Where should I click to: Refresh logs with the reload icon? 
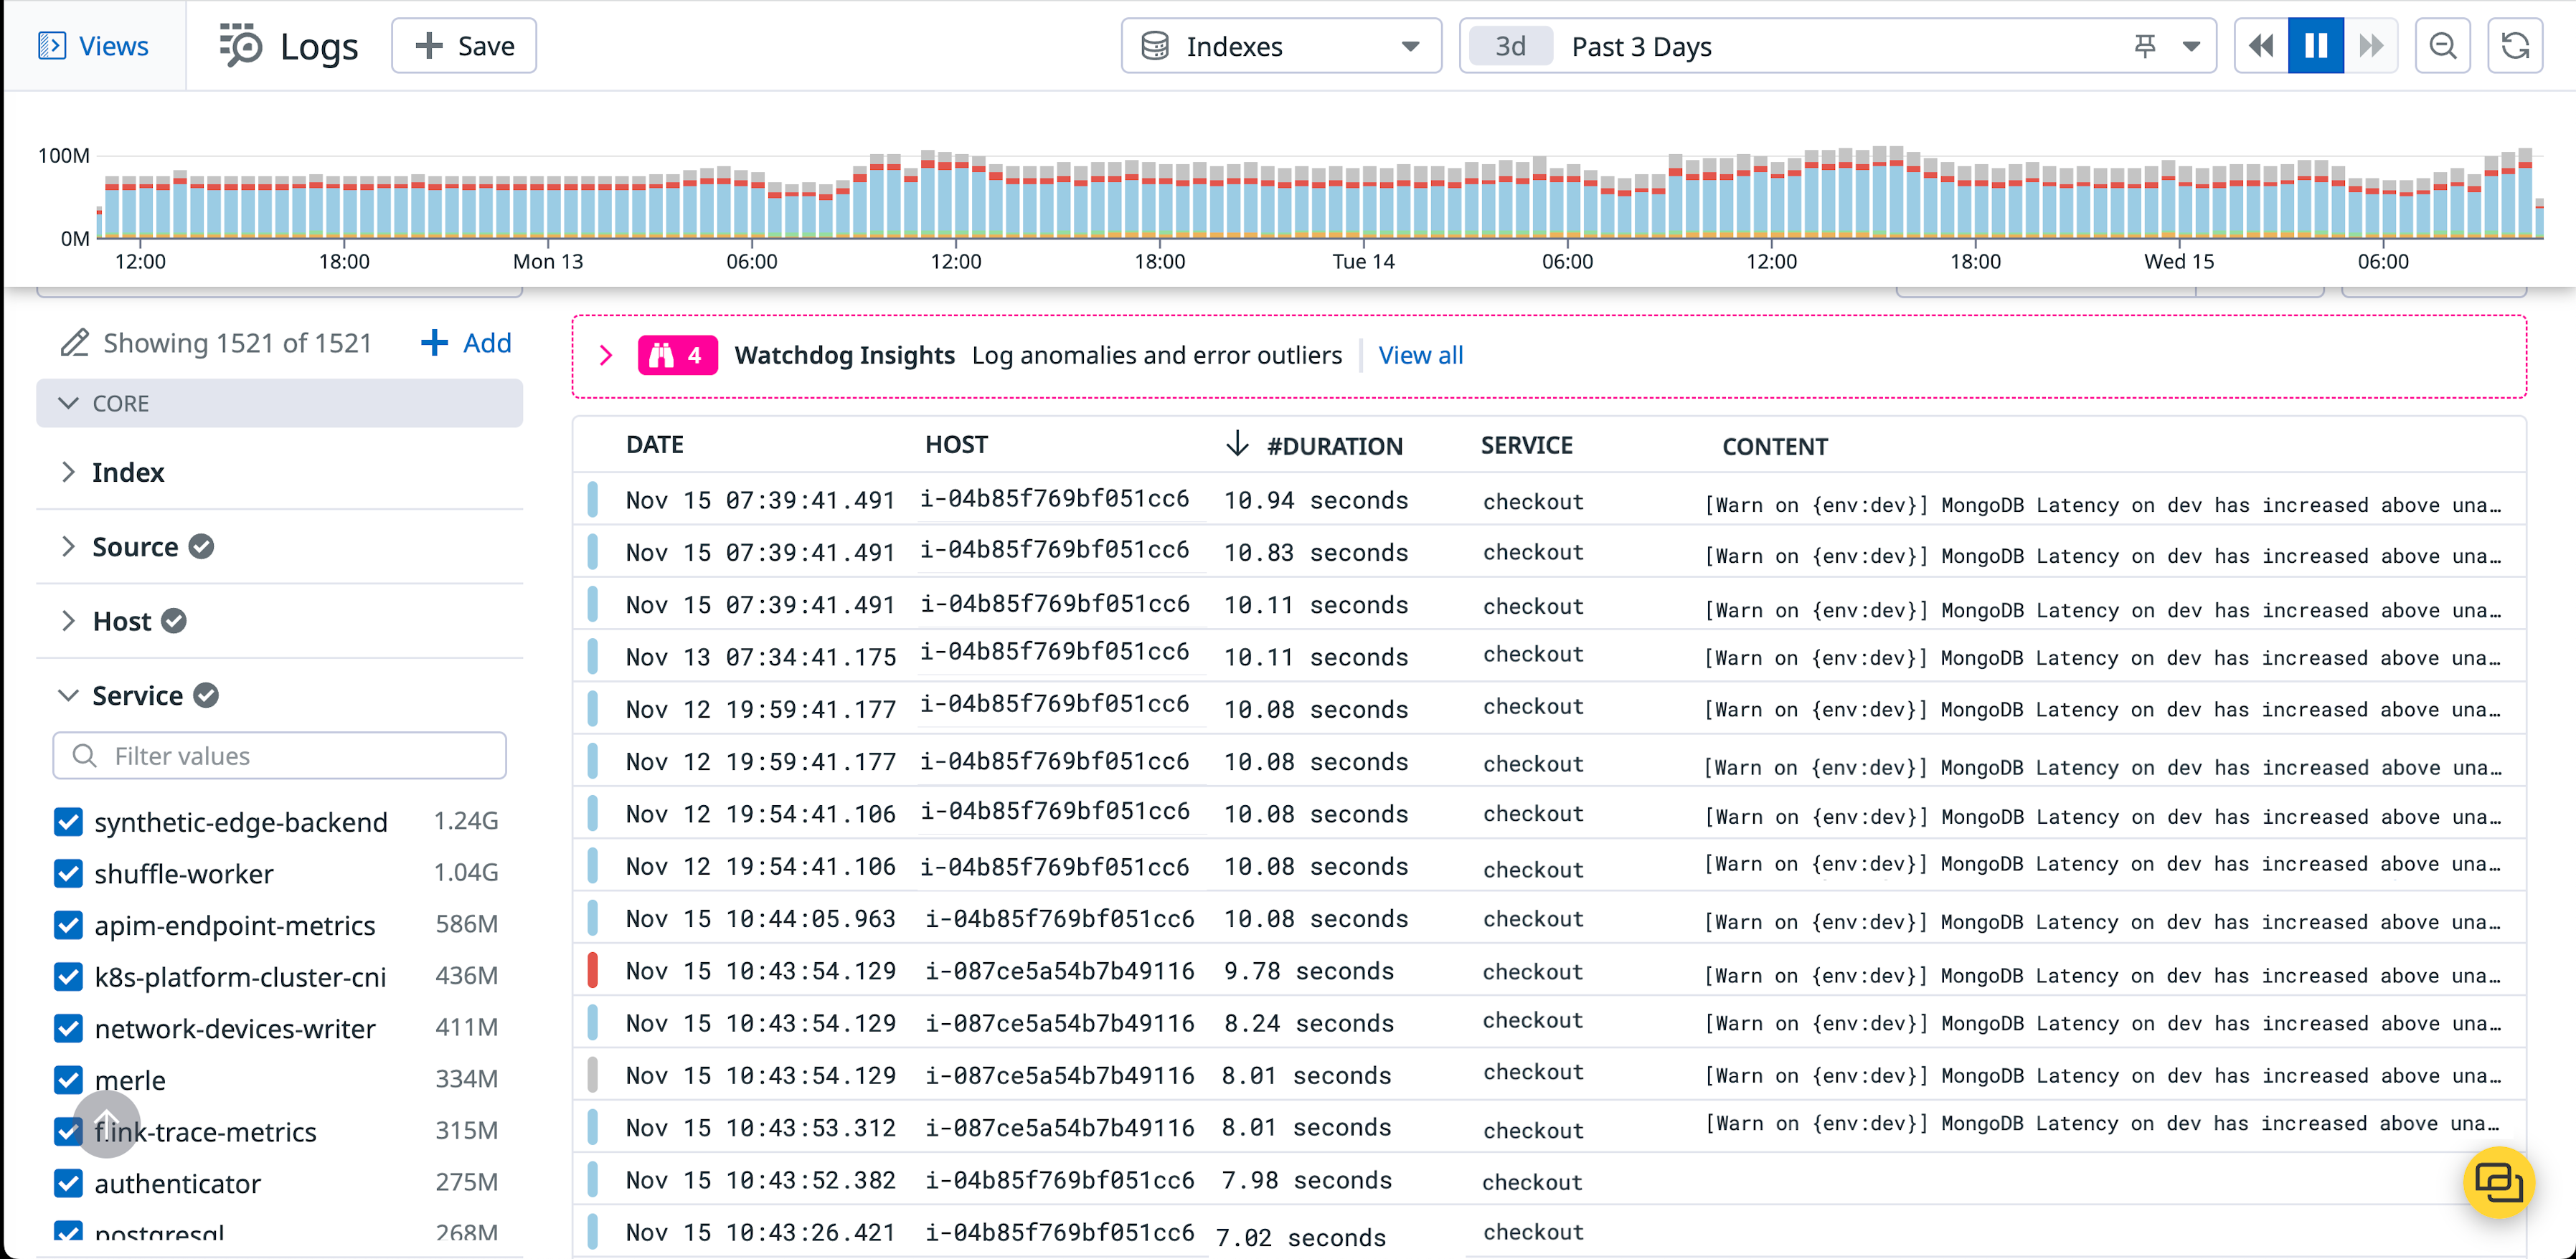[2515, 45]
